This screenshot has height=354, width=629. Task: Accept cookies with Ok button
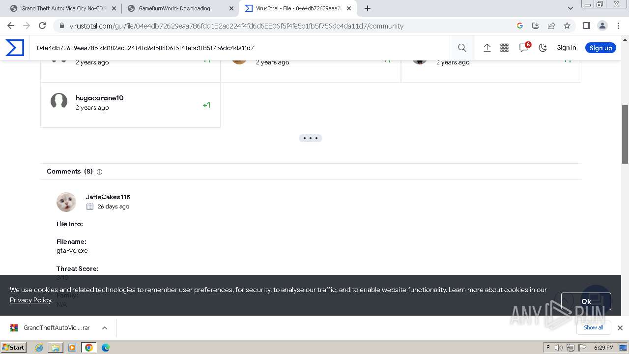tap(586, 301)
